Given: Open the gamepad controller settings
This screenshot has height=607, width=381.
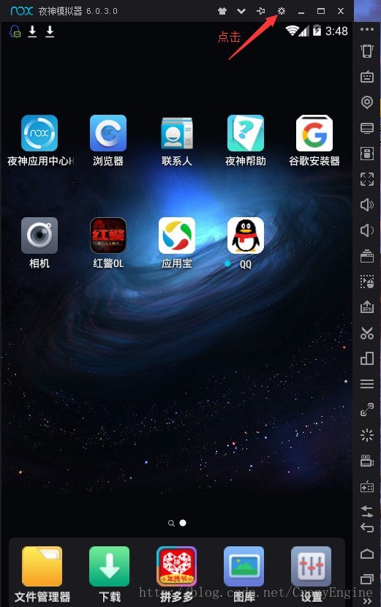Looking at the screenshot, I should pos(367,486).
